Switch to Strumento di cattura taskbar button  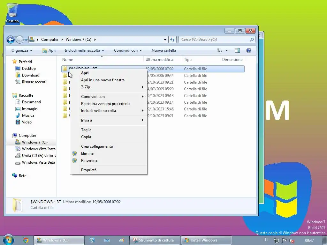(155, 241)
